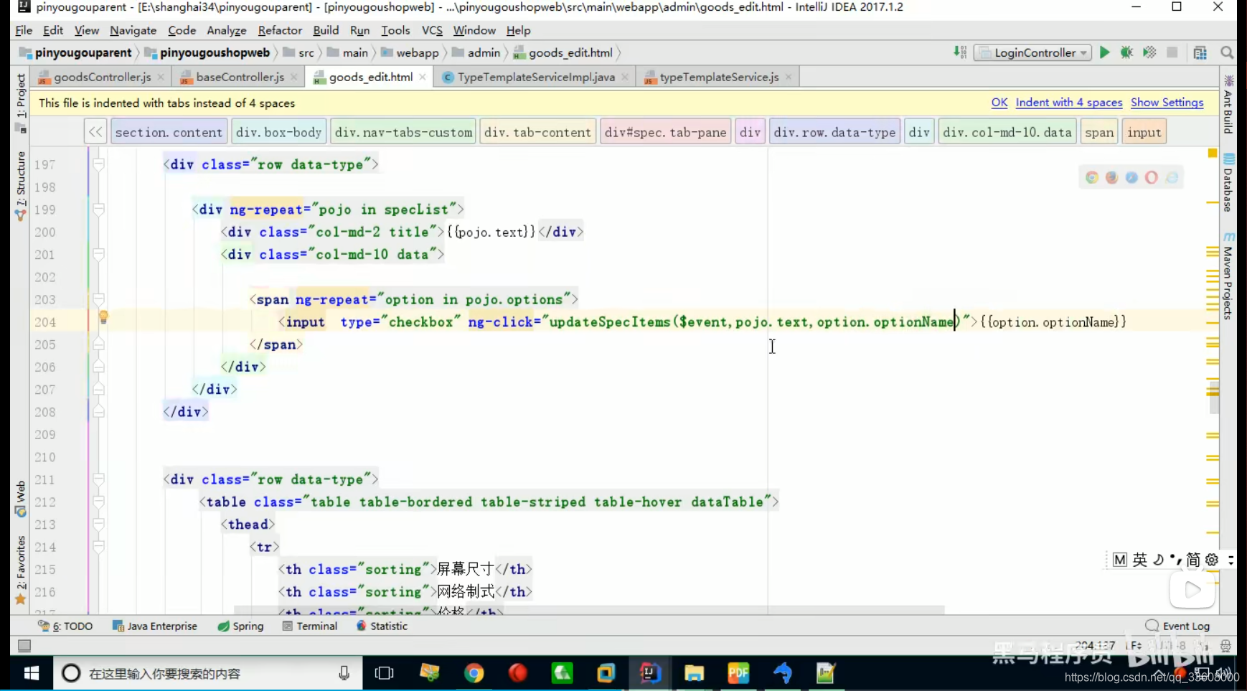Click microphone icon in taskbar search
The image size is (1247, 691).
[x=344, y=673]
